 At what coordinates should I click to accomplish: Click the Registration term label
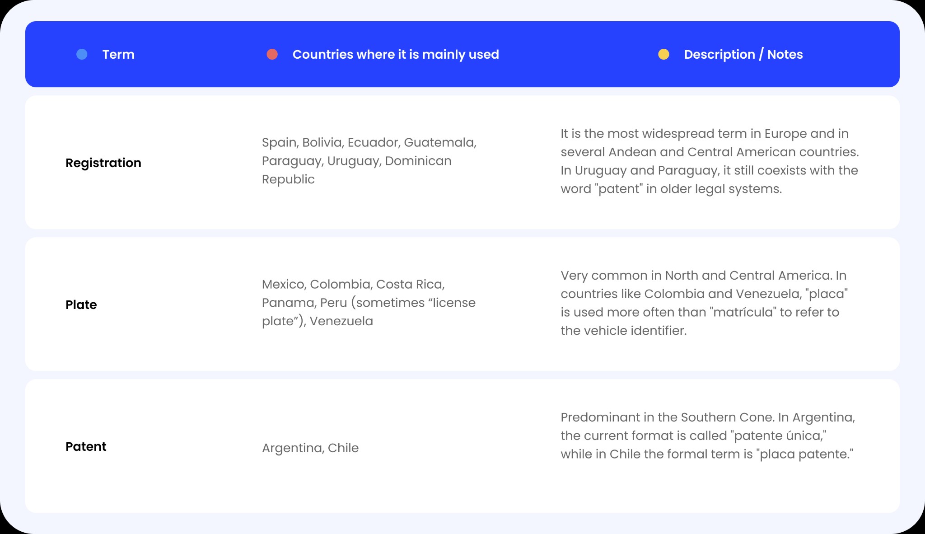click(x=103, y=163)
